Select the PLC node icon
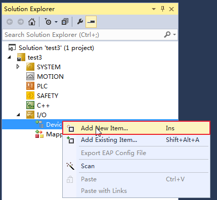 click(x=30, y=86)
